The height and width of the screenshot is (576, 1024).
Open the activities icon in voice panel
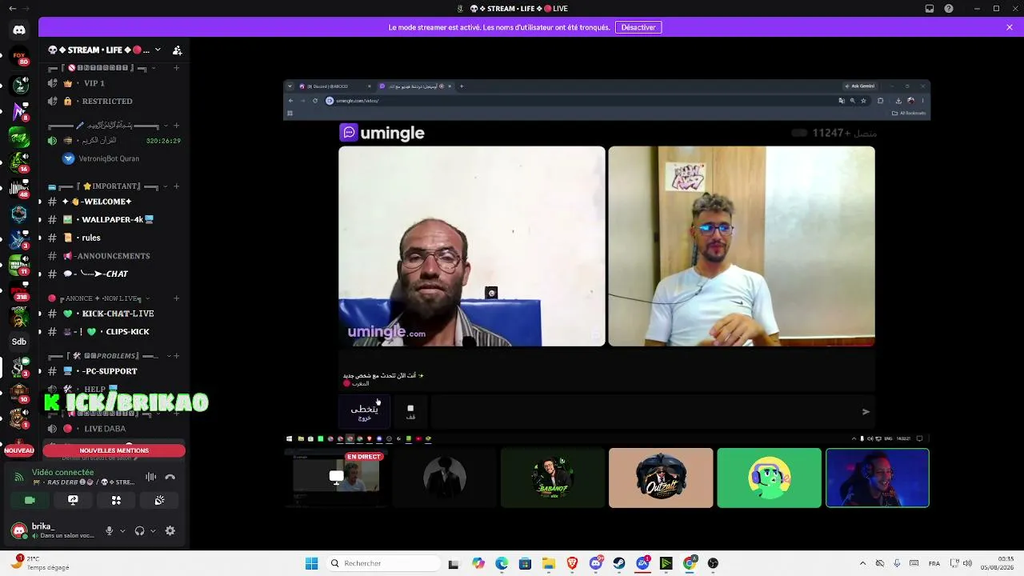coord(116,500)
